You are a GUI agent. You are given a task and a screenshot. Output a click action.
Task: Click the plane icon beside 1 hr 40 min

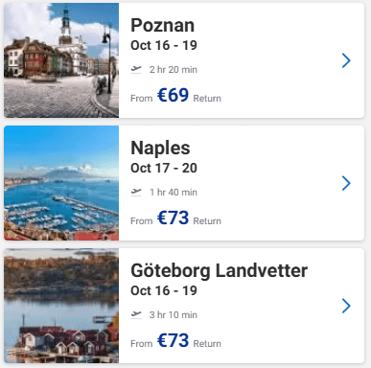click(136, 192)
